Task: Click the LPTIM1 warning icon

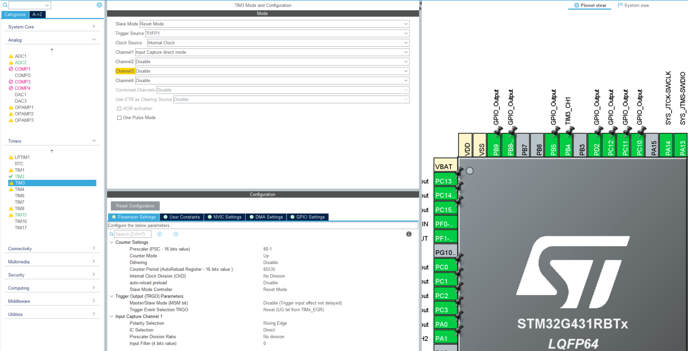Action: click(11, 157)
